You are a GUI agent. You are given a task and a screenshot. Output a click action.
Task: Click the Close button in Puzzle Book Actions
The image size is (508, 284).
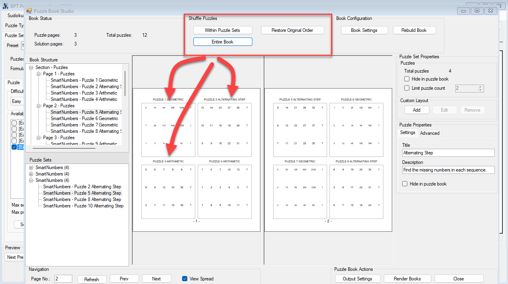coord(458,279)
